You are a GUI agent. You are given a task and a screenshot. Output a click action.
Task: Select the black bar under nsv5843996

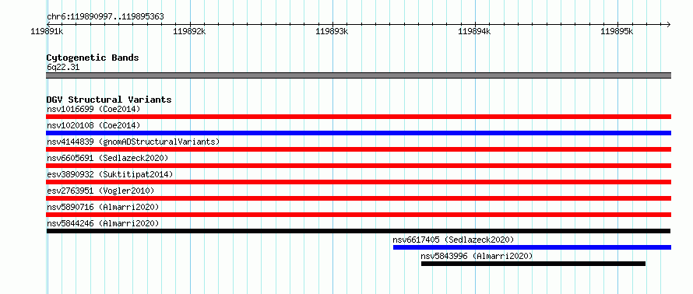click(533, 264)
